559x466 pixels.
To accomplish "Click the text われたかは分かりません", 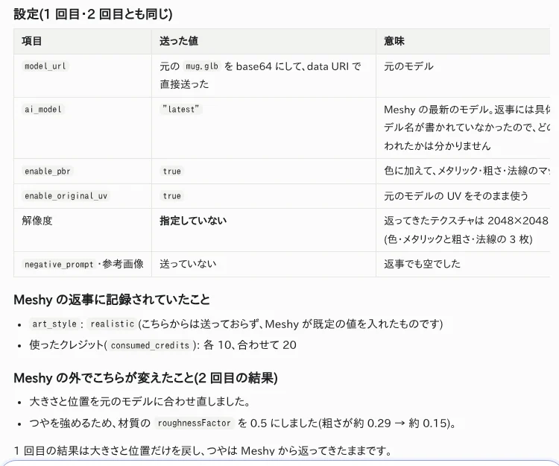I will [437, 146].
